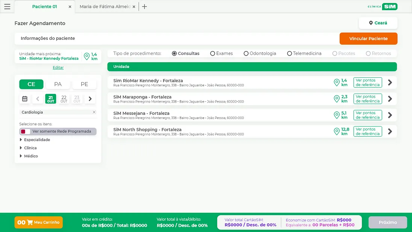This screenshot has height=232, width=412.
Task: Expand the Especialidade filter
Action: click(21, 140)
